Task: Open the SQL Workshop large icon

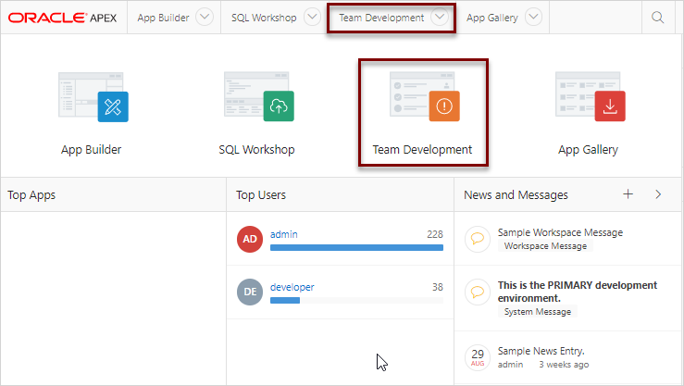Action: (258, 97)
